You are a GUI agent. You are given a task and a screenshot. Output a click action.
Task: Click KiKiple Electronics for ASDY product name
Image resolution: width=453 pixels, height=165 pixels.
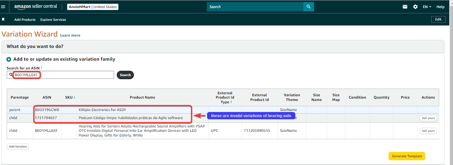tap(102, 110)
